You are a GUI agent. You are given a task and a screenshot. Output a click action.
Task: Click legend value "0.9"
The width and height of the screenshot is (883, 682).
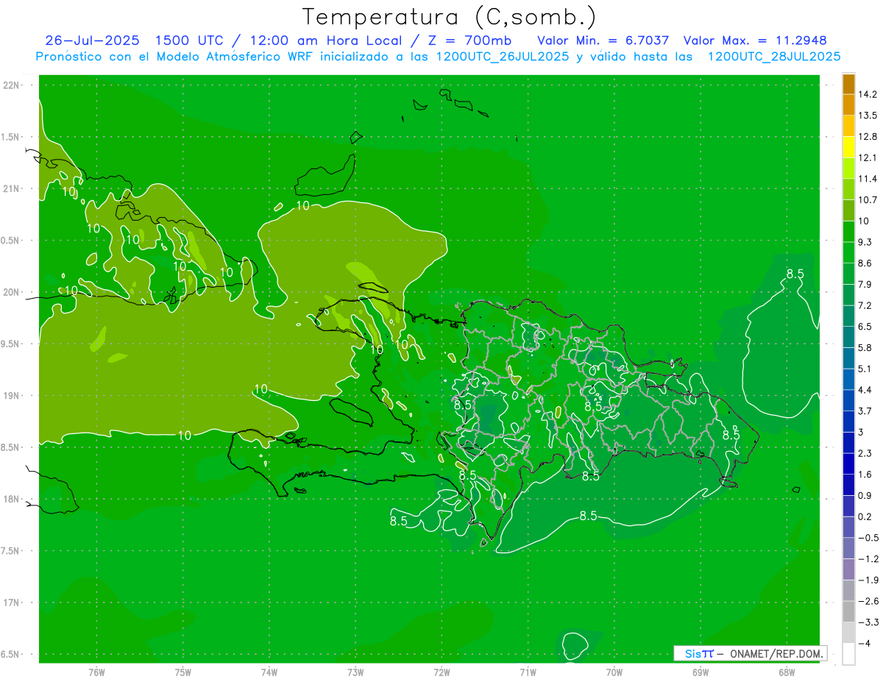pyautogui.click(x=865, y=495)
